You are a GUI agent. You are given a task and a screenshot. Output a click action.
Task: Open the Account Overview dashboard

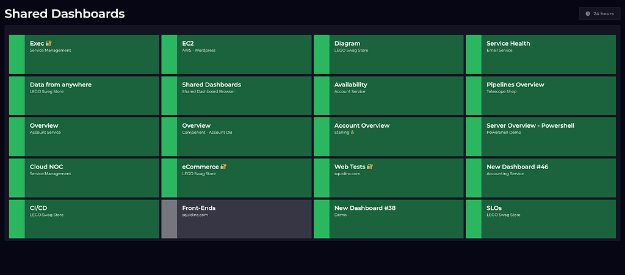[x=389, y=137]
